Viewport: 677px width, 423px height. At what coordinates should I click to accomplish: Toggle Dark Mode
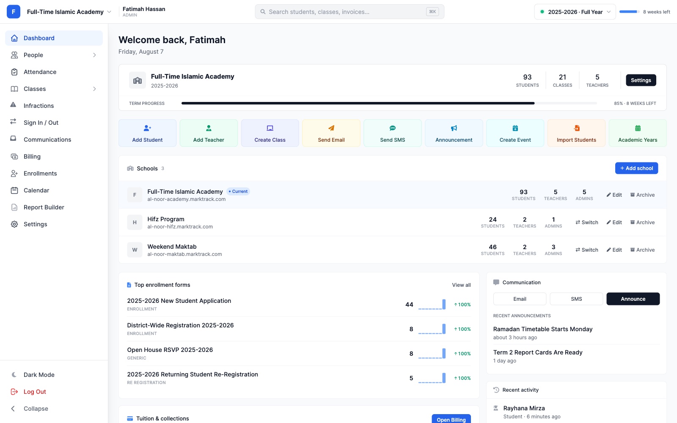(x=54, y=375)
